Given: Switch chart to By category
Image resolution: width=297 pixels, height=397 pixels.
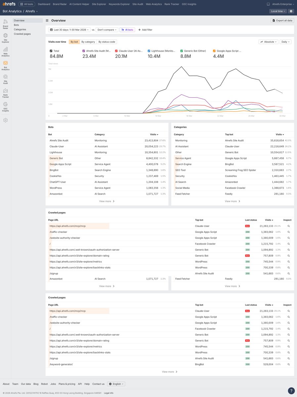Looking at the screenshot, I should pos(88,42).
